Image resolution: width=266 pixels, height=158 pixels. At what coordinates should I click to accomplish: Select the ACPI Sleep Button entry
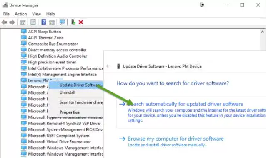point(45,32)
